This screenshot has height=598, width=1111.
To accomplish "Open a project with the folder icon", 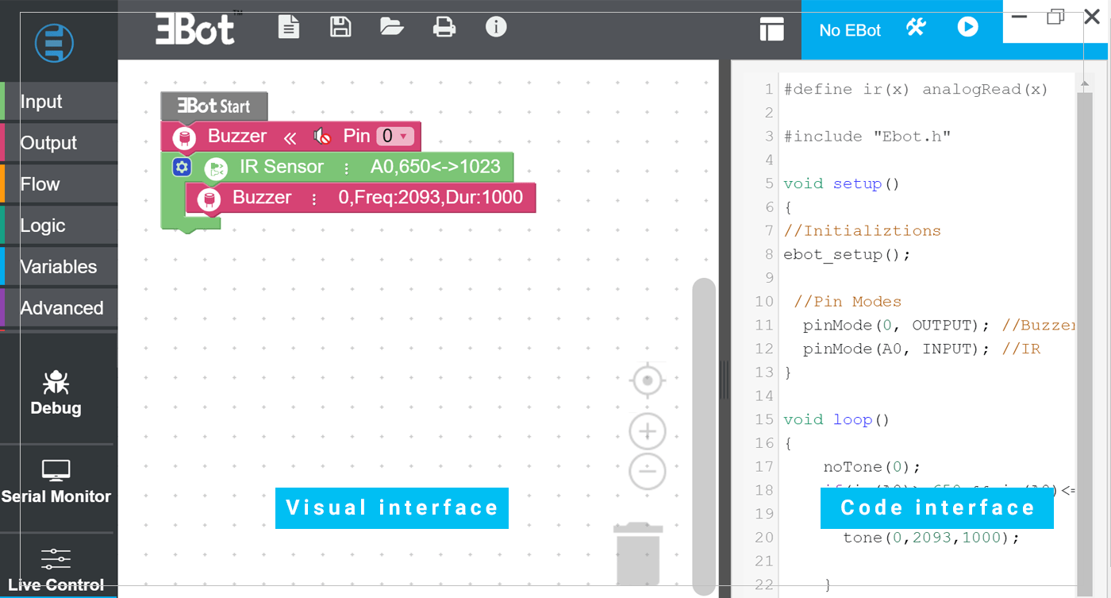I will point(392,26).
